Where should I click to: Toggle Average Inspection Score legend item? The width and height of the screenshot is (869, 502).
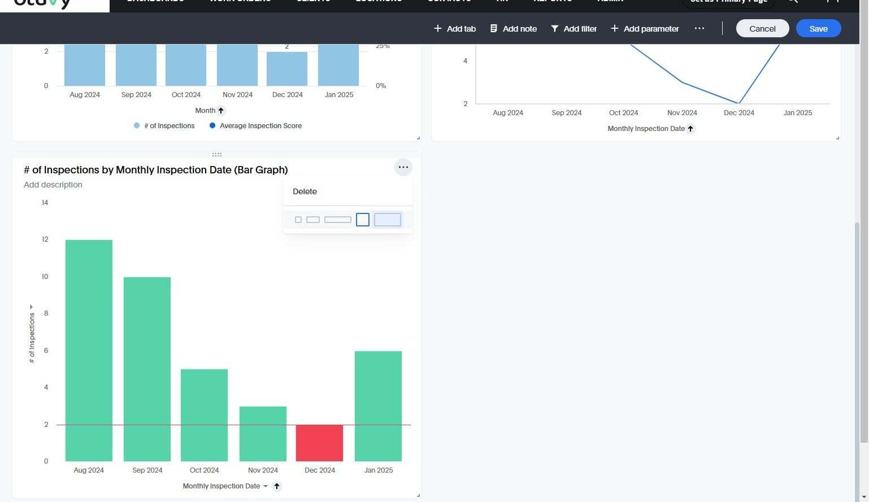point(255,126)
